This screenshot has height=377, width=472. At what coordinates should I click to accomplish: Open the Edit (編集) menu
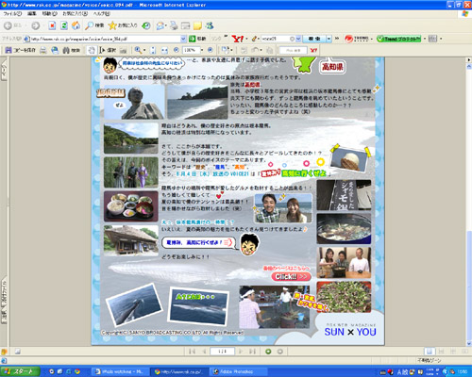point(32,14)
